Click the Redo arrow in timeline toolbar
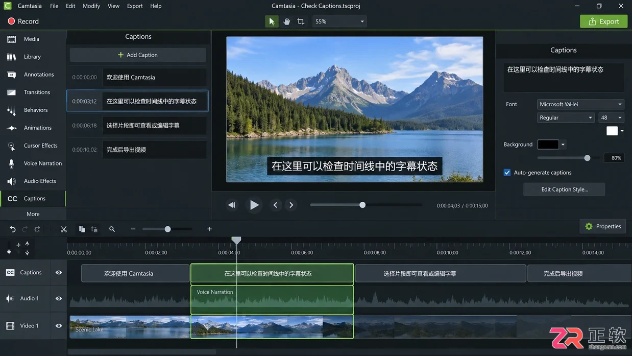The height and width of the screenshot is (356, 632). [x=25, y=229]
